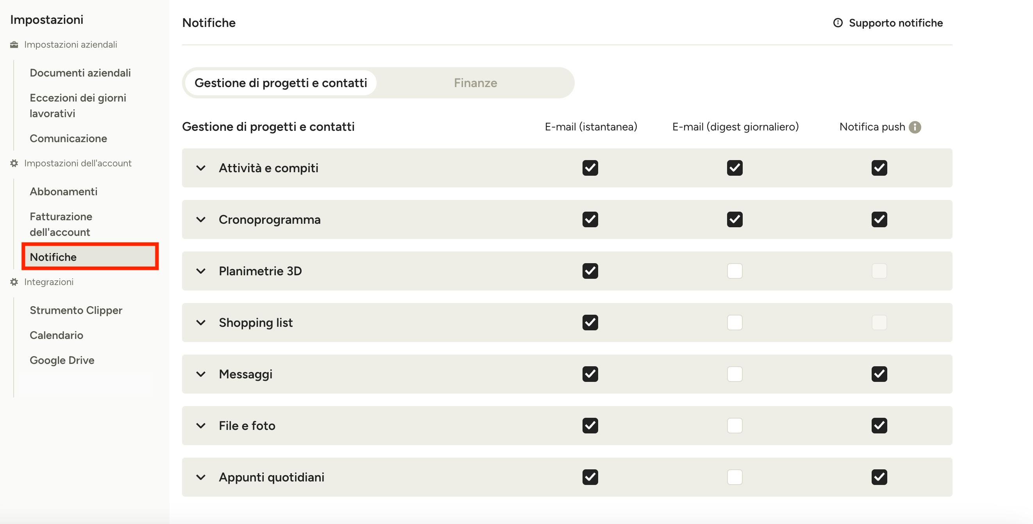Click the briefcase icon next to Impostazioni aziendali
1033x524 pixels.
14,45
